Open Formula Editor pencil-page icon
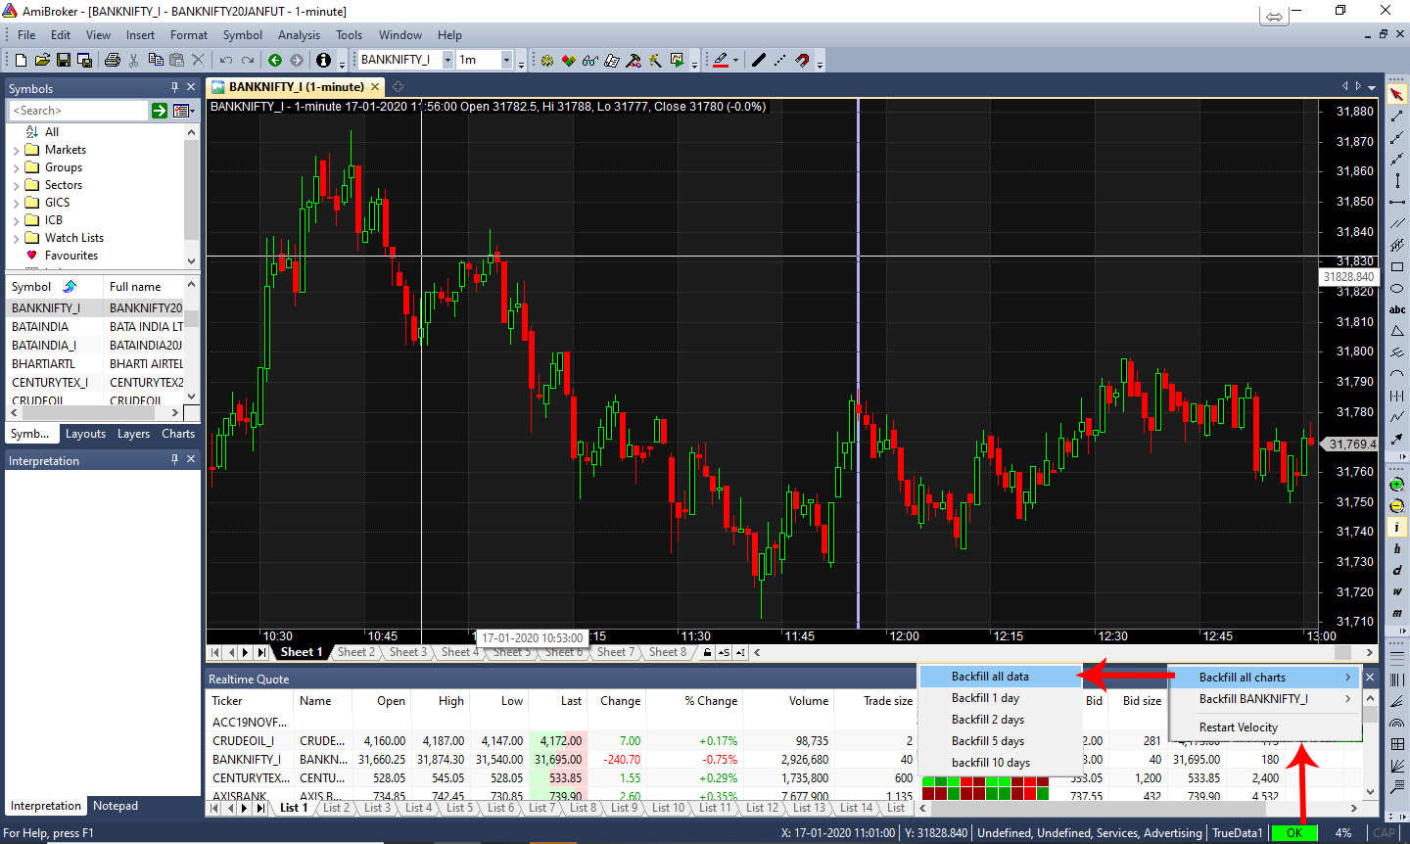The image size is (1410, 844). [x=612, y=60]
